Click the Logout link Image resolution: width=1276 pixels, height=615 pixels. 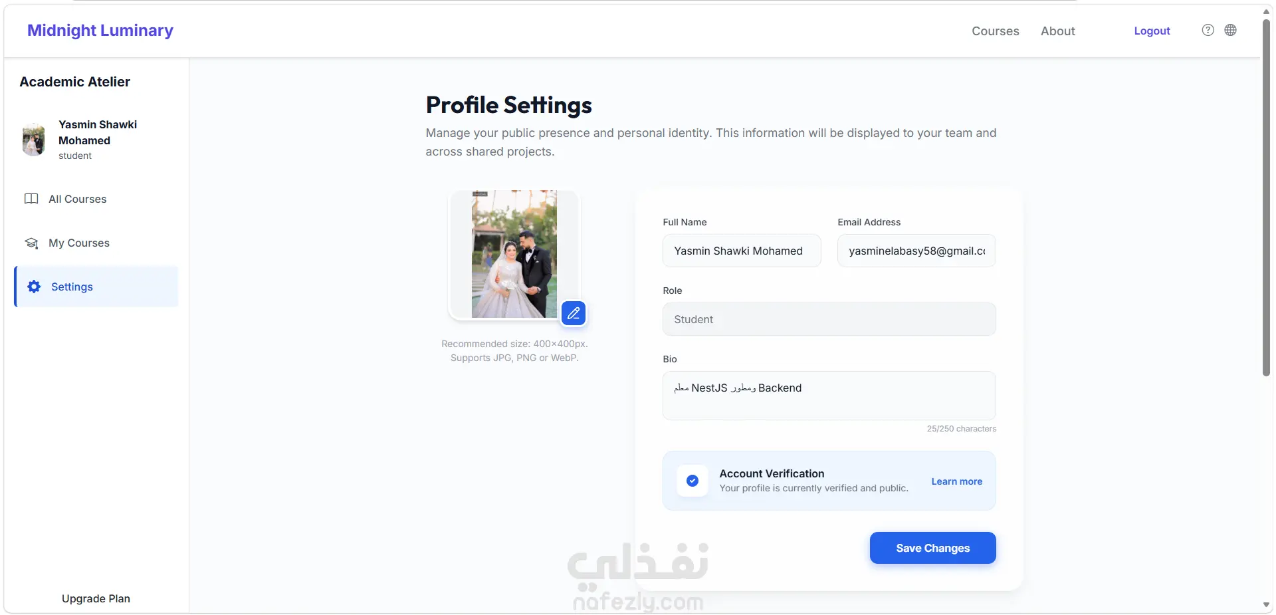1152,31
